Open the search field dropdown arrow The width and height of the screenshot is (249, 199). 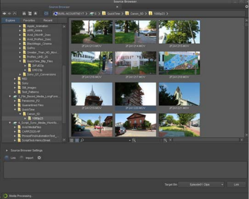130,140
